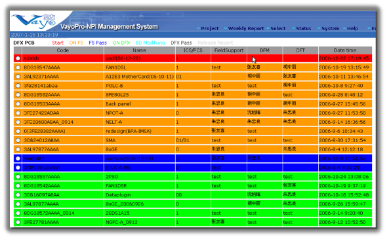Select radio button for 3DB24012ABAA row
389x241 pixels.
[x=18, y=140]
